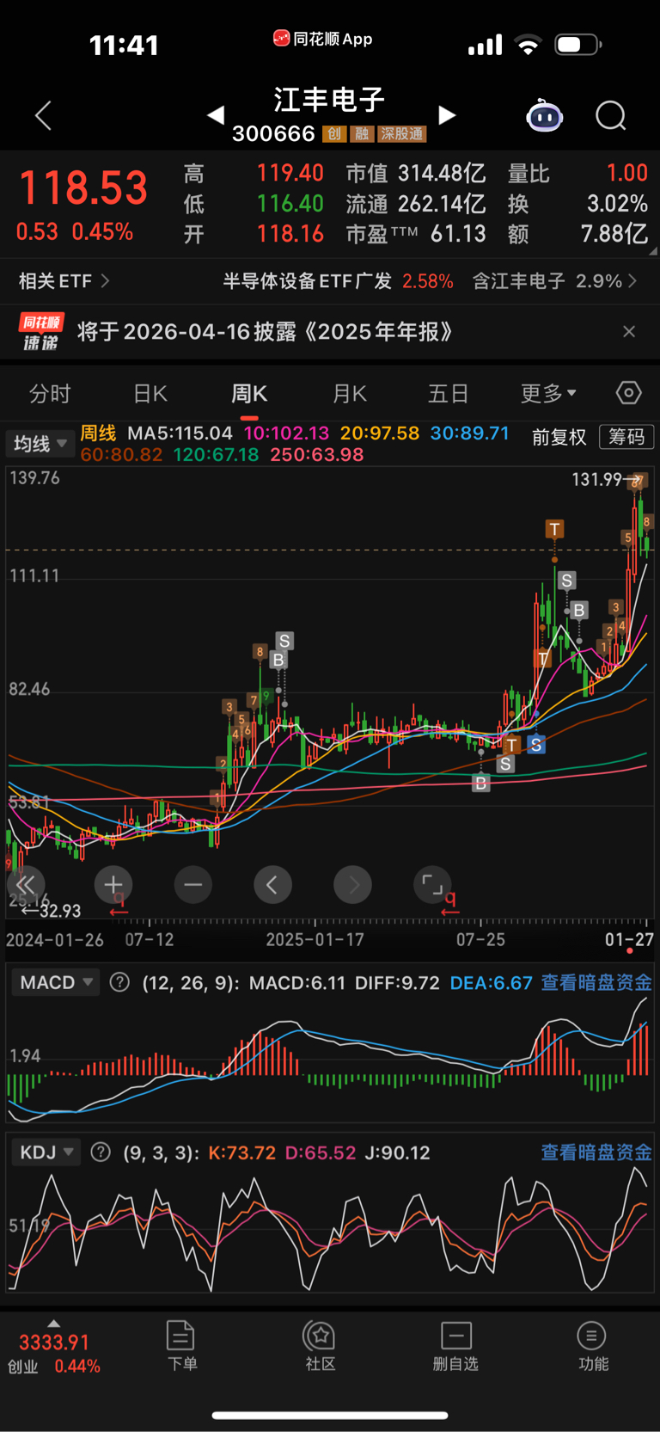Viewport: 660px width, 1432px height.
Task: Tap the 同花顺速递 news logo
Action: point(40,332)
